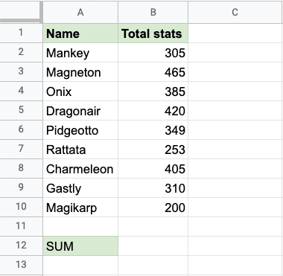Select row 1 header
Viewport: 283px width, 276px height.
[21, 33]
